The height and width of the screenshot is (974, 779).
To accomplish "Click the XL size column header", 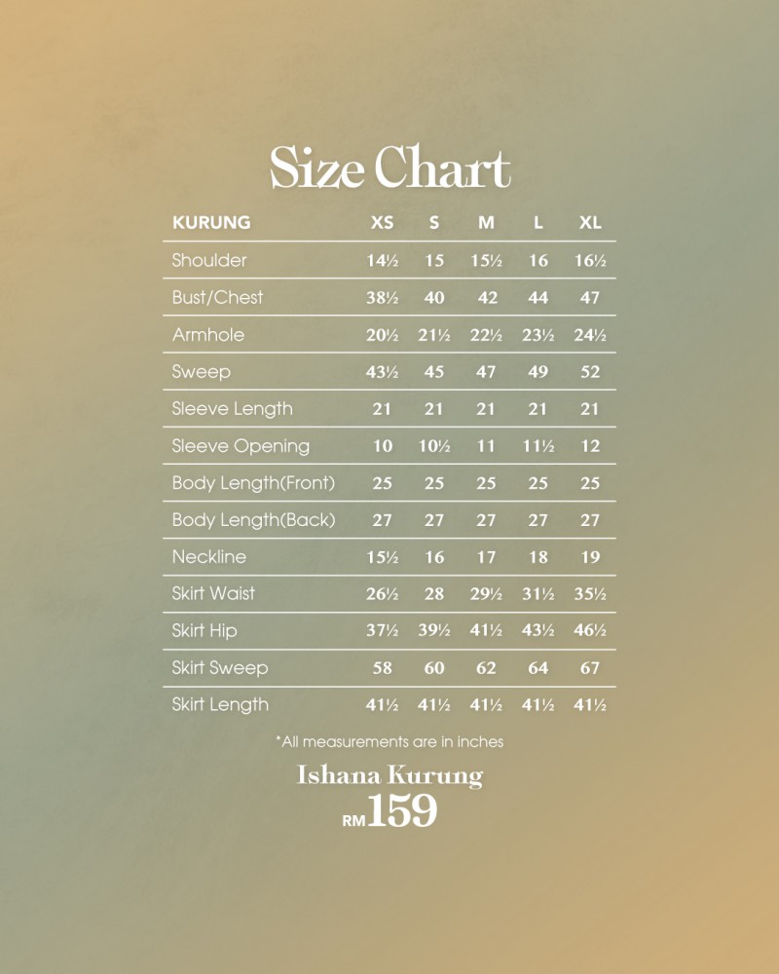I will tap(590, 222).
